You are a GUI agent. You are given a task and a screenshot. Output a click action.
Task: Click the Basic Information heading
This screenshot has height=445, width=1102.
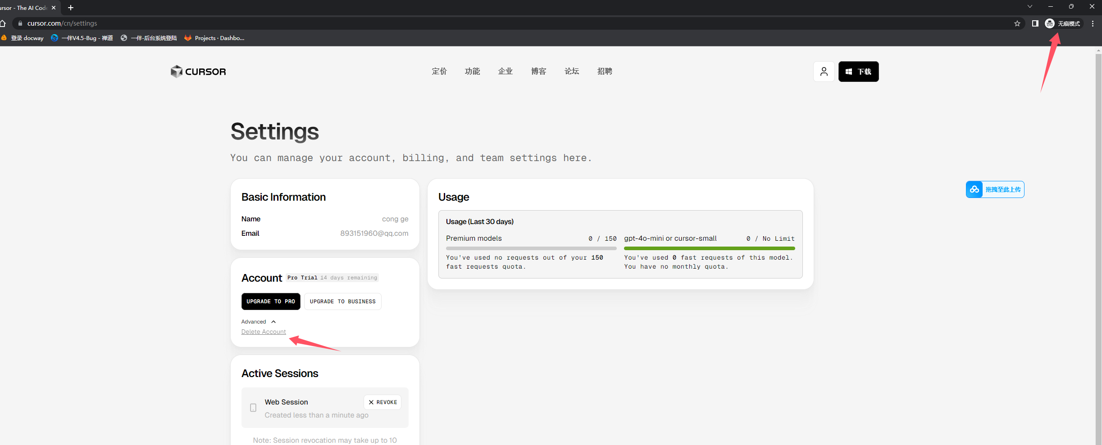283,197
